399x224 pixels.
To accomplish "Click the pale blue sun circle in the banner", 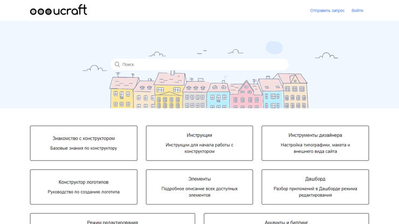I will click(x=274, y=48).
